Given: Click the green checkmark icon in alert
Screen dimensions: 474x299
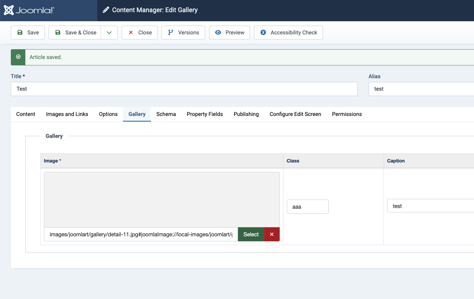Looking at the screenshot, I should (x=18, y=57).
